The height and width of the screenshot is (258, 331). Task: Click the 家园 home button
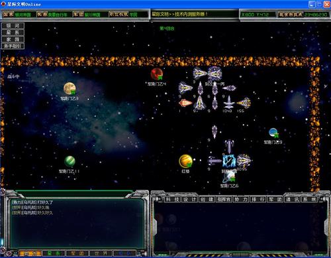13,39
